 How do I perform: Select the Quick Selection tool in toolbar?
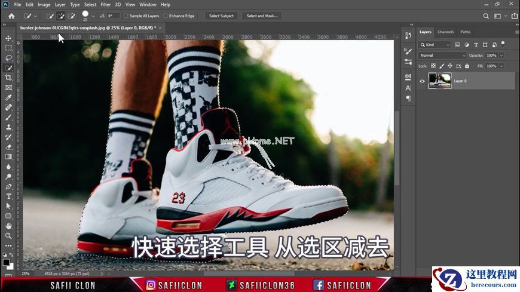pyautogui.click(x=8, y=68)
